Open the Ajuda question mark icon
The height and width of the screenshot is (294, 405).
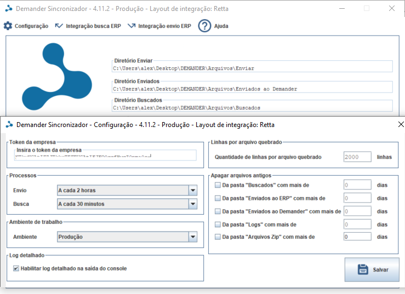pyautogui.click(x=204, y=26)
